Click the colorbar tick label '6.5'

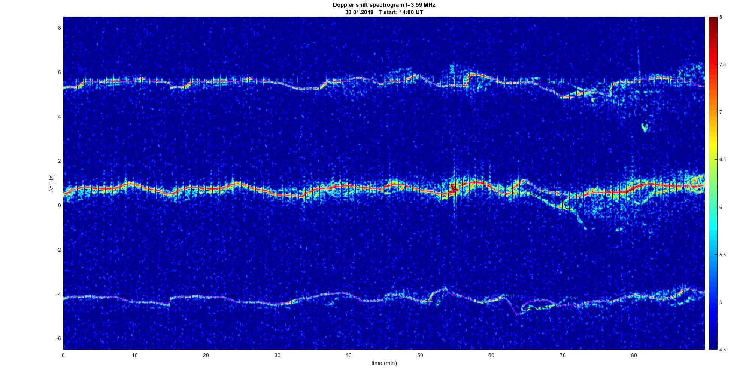coord(723,160)
